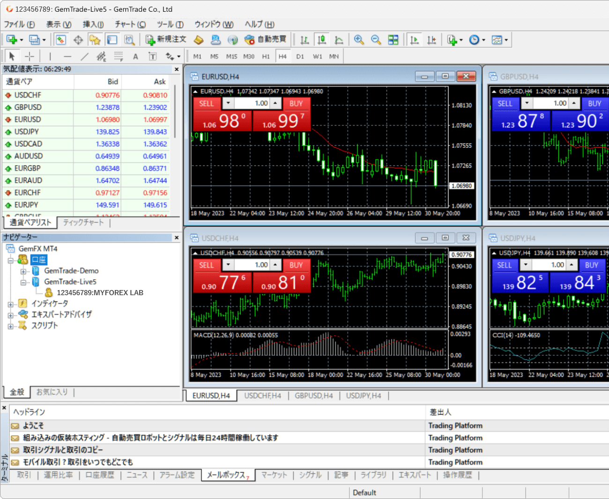Image resolution: width=609 pixels, height=499 pixels.
Task: Open the virtual hosting cloud icon
Action: click(215, 40)
